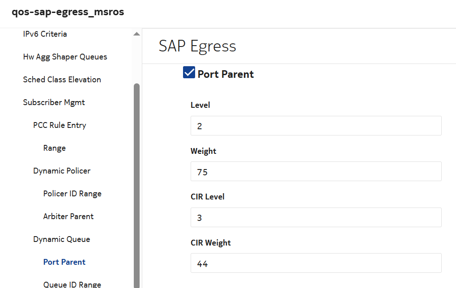Click the CIR Weight input field
The width and height of the screenshot is (456, 288).
coord(315,263)
